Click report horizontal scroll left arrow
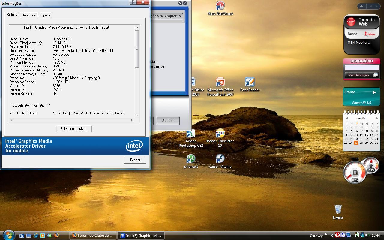The image size is (384, 240). (x=12, y=120)
